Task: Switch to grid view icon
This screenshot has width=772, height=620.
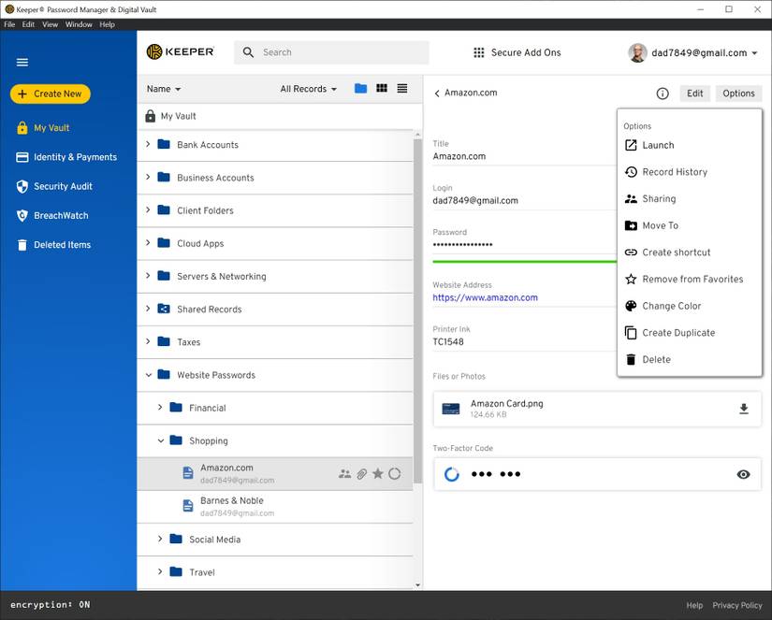Action: tap(382, 88)
